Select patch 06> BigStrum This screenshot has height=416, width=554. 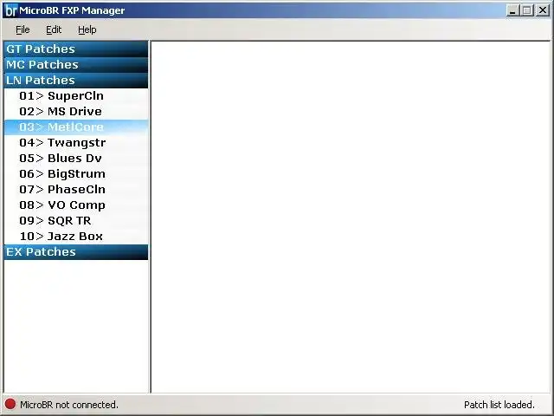pos(76,173)
